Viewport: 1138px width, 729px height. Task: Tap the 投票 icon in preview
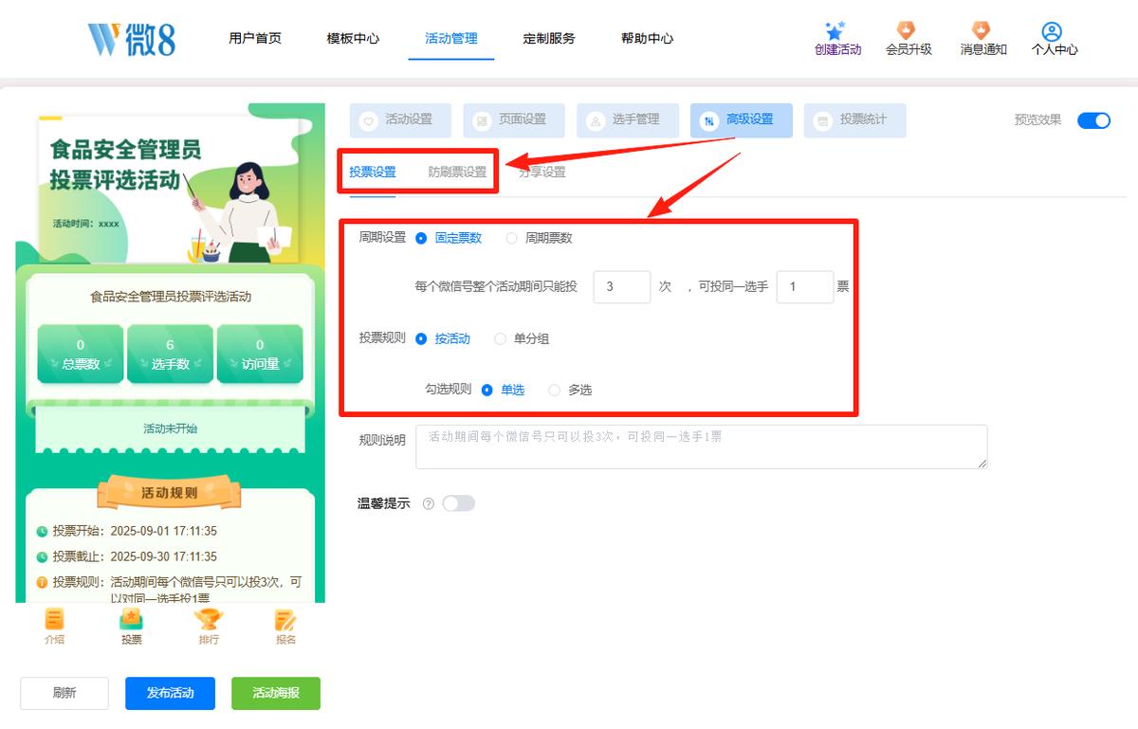(x=131, y=619)
